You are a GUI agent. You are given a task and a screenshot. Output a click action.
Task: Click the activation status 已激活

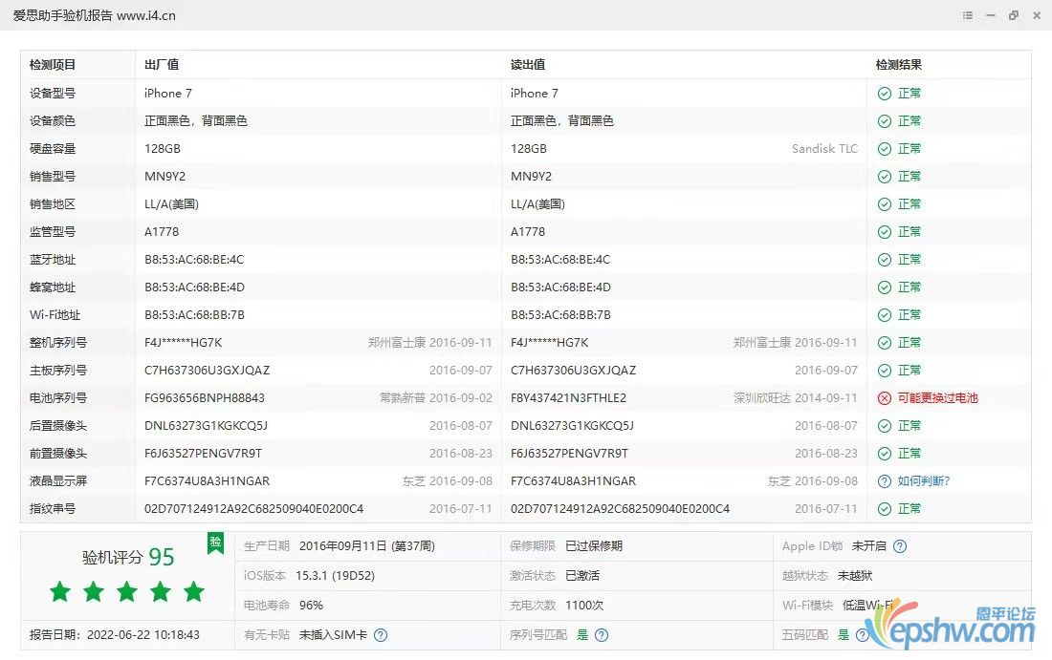click(x=582, y=576)
